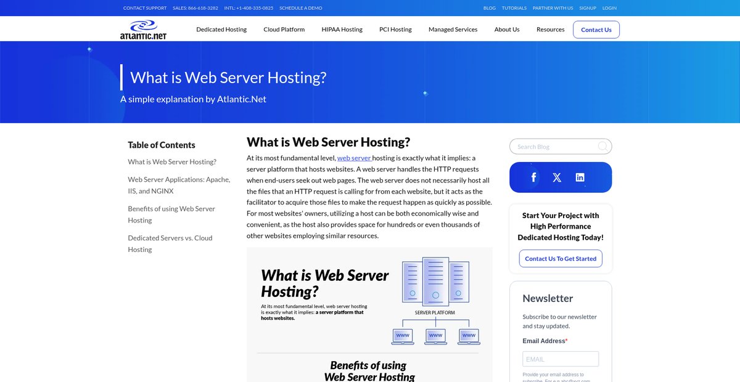
Task: Click the newsletter EMAIL input field
Action: [561, 359]
